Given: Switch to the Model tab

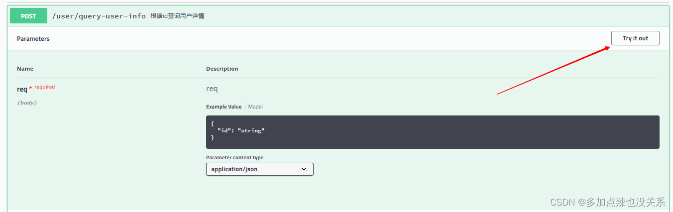Looking at the screenshot, I should tap(255, 106).
